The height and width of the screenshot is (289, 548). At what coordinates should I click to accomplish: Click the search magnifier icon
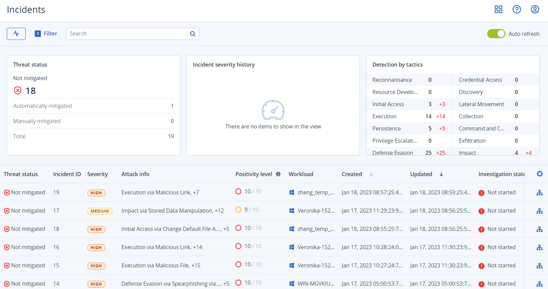[x=193, y=34]
